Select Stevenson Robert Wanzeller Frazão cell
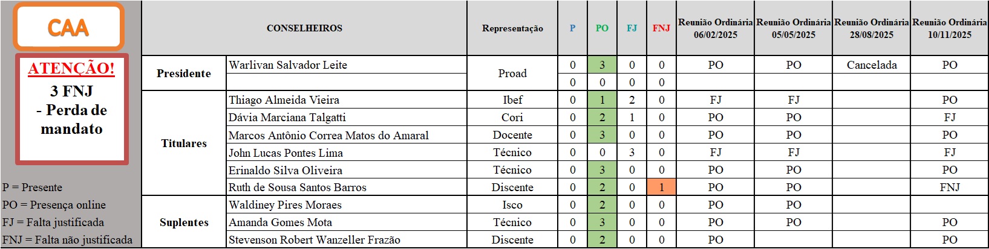The image size is (989, 249). pyautogui.click(x=315, y=240)
